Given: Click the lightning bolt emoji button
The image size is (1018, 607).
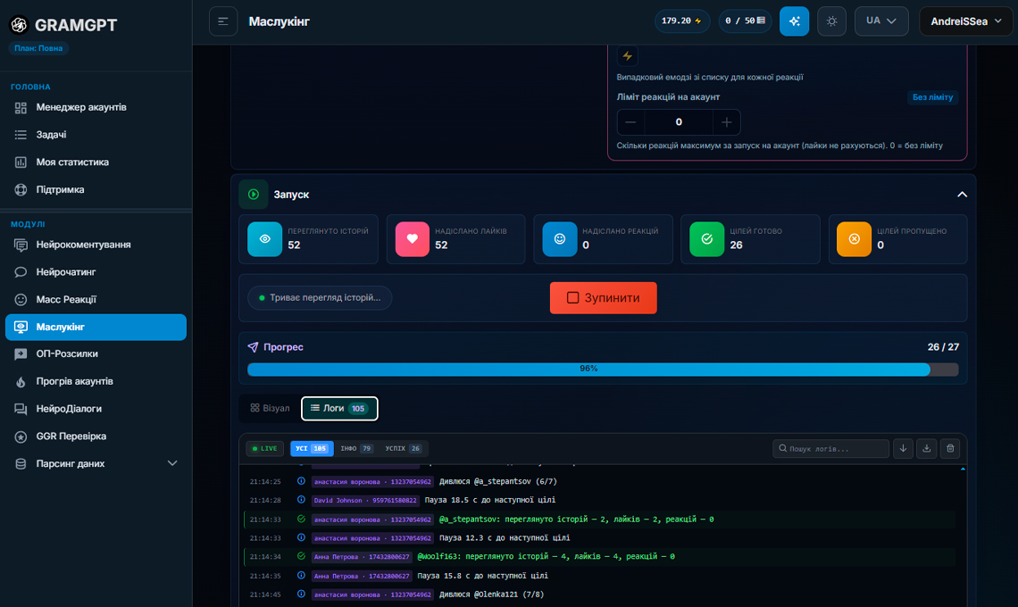Looking at the screenshot, I should click(x=627, y=56).
